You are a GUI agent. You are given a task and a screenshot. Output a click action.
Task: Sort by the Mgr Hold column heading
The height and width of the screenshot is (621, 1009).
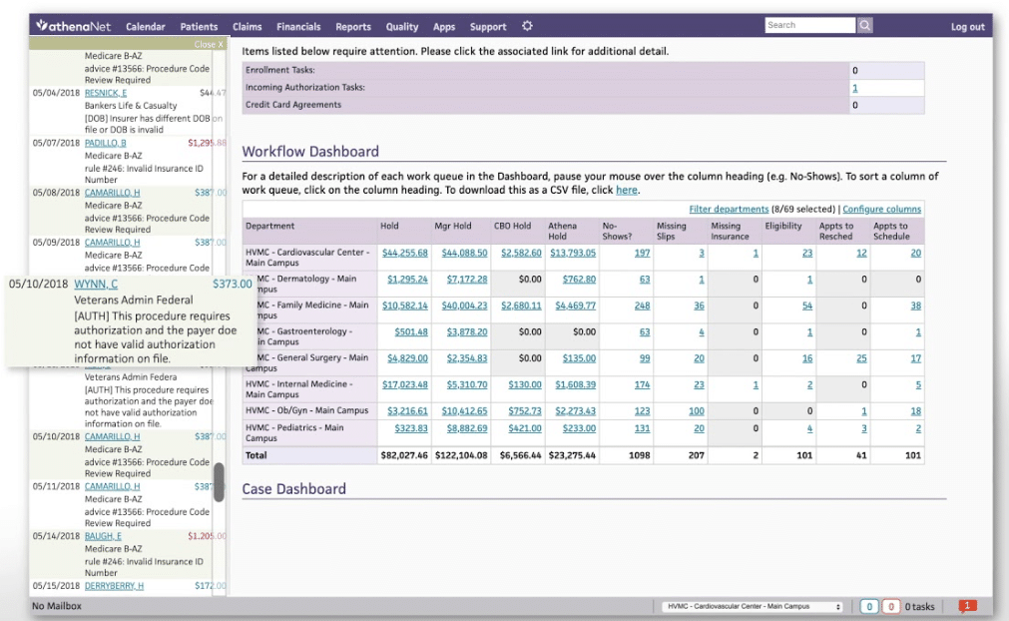[453, 226]
